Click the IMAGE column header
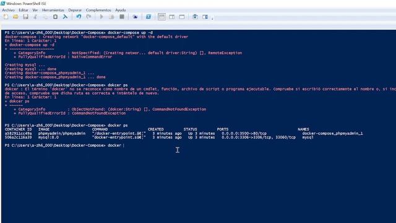396x223 pixels. 44,129
